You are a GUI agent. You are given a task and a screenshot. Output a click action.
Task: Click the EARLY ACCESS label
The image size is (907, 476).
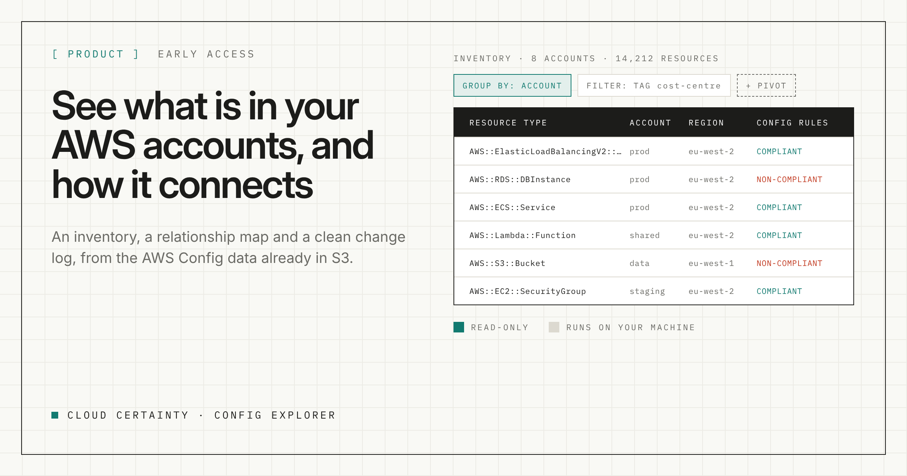point(206,54)
